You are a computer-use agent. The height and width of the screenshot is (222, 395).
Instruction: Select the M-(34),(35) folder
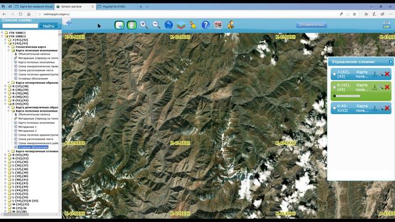pyautogui.click(x=20, y=204)
